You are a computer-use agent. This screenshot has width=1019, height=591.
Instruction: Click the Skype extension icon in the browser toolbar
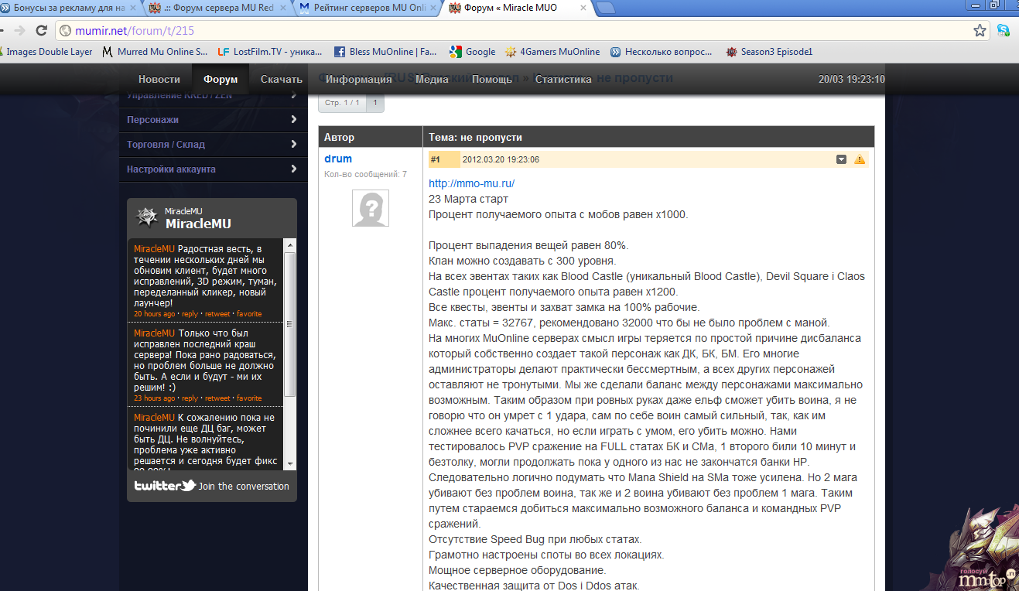(1004, 31)
